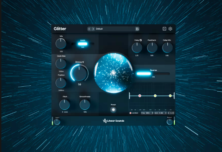Toggle the red LowBand indicator dot
The height and width of the screenshot is (152, 222).
click(x=130, y=113)
